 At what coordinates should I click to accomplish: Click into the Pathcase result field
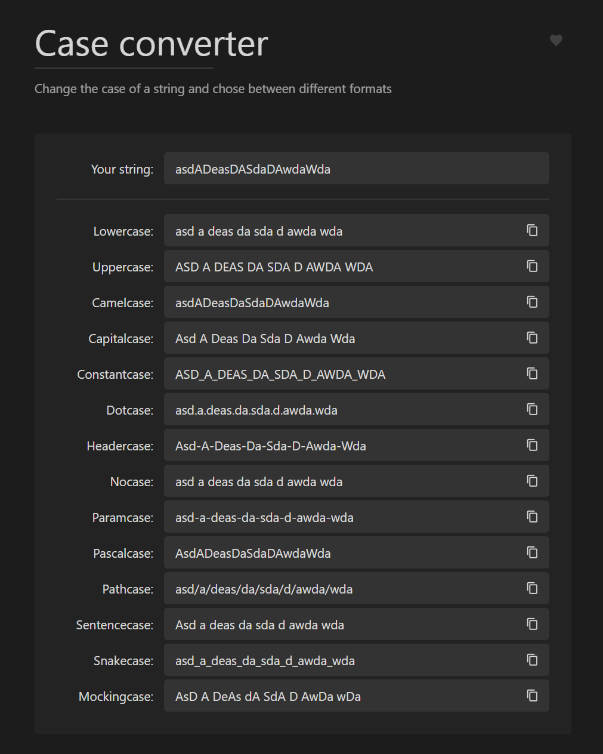point(340,589)
